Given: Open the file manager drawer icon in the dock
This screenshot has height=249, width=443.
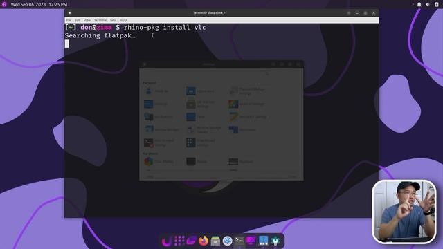Looking at the screenshot, I should point(215,241).
